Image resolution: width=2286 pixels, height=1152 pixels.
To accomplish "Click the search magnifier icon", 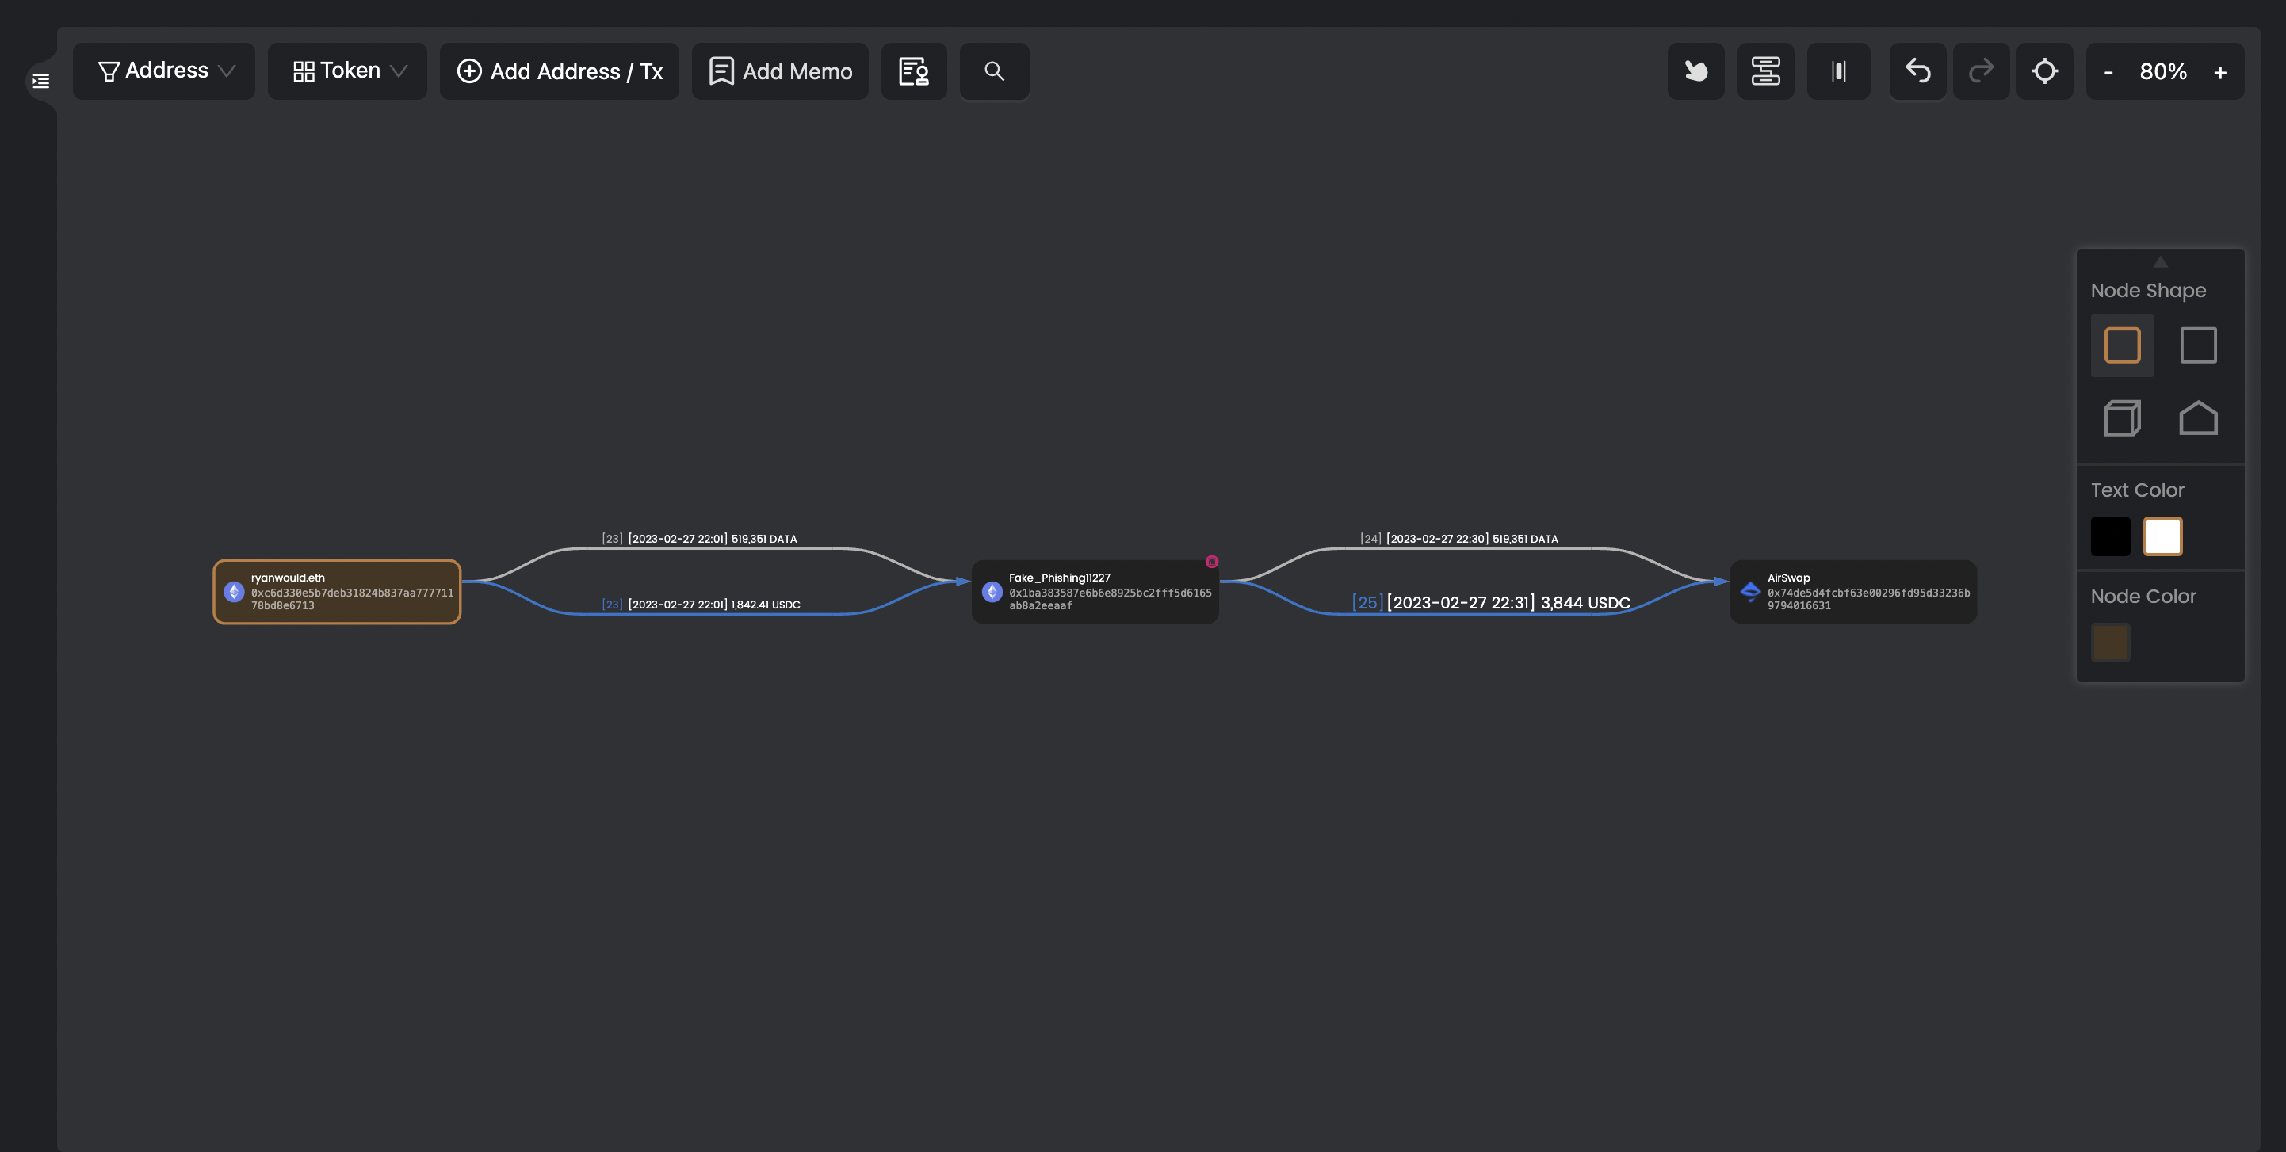I will tap(994, 71).
